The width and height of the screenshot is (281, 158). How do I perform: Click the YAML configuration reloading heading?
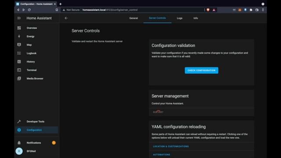(179, 127)
